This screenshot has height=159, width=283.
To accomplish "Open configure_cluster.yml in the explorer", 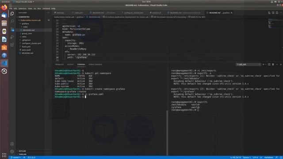I will coord(31,43).
